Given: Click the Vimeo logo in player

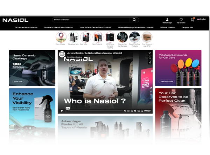Looking at the screenshot, I should [147, 111].
